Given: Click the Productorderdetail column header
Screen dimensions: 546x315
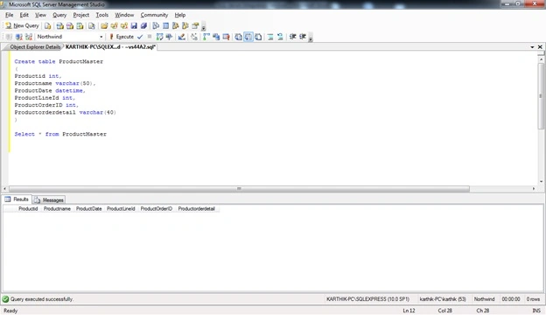Looking at the screenshot, I should click(196, 209).
